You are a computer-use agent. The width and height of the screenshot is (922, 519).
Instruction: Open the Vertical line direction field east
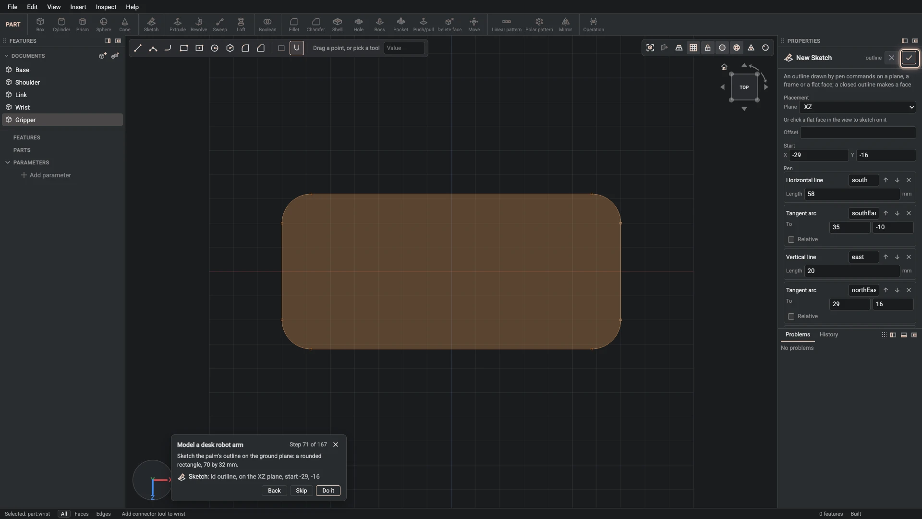point(863,257)
